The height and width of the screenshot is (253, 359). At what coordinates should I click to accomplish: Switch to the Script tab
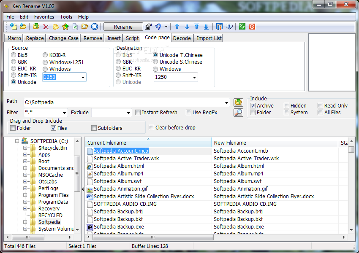pyautogui.click(x=132, y=38)
